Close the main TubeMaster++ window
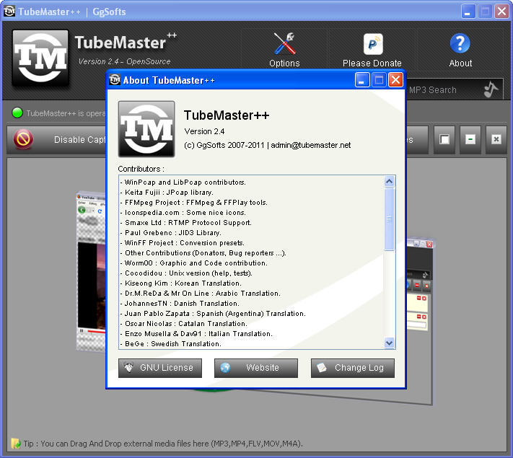 point(501,12)
